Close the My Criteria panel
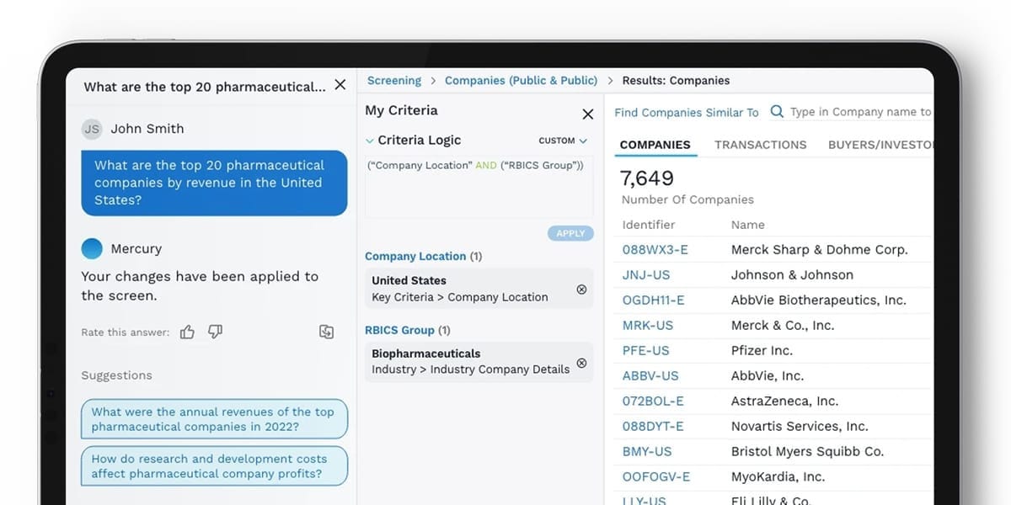1011x505 pixels. coord(588,114)
